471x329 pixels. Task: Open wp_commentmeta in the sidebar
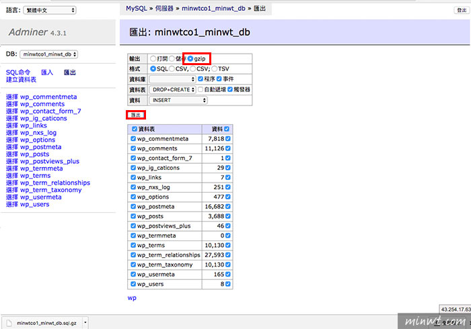pyautogui.click(x=48, y=97)
